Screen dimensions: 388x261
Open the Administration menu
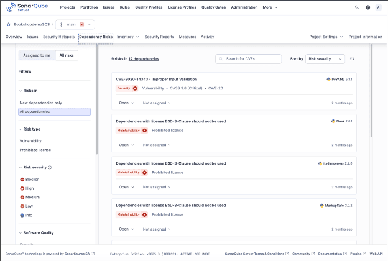click(244, 7)
